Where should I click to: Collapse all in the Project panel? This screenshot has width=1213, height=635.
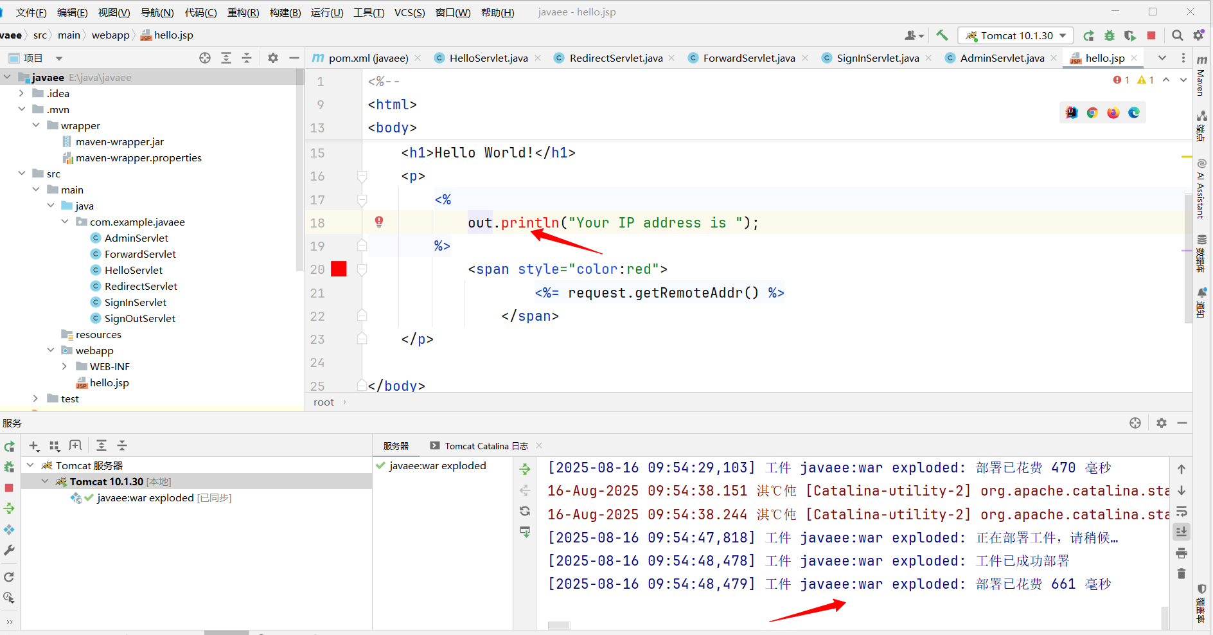tap(247, 58)
